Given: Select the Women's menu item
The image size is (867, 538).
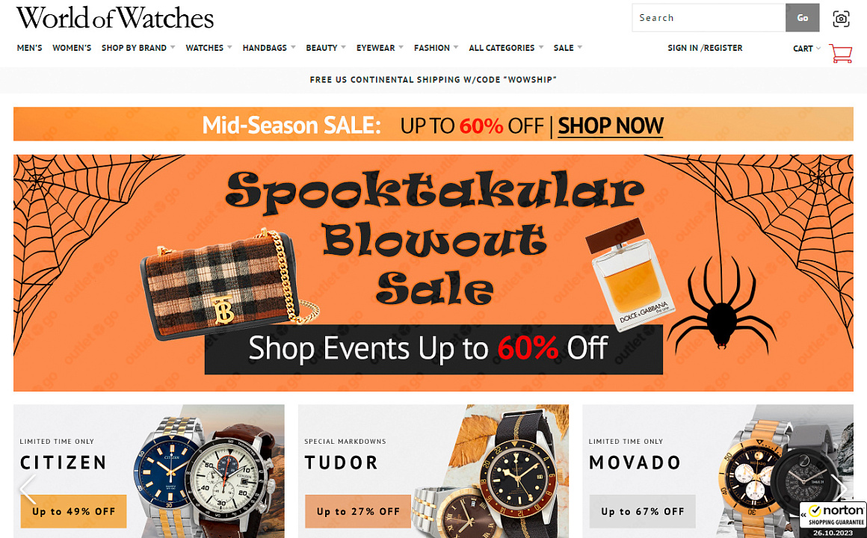Looking at the screenshot, I should 72,48.
